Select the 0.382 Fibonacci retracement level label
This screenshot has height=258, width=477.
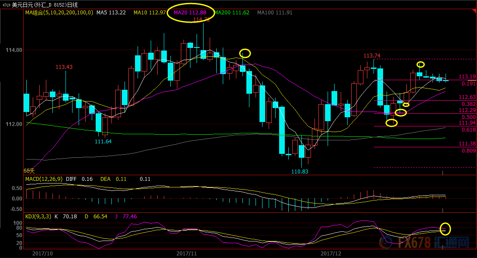[469, 104]
